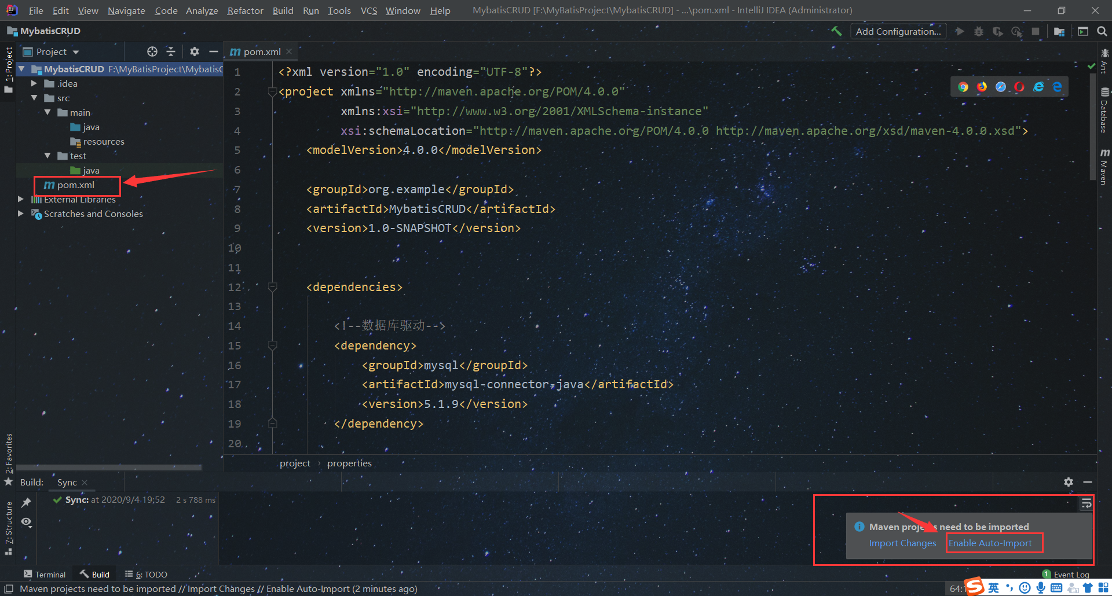Open the Project Structure icon
This screenshot has height=596, width=1112.
tap(1059, 31)
